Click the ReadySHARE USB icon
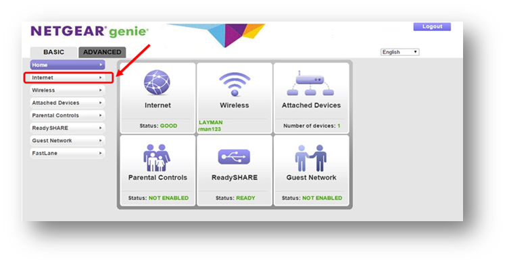The width and height of the screenshot is (507, 265). [234, 156]
